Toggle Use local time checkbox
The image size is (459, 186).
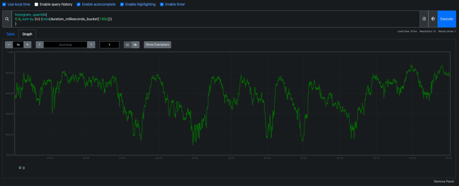coord(5,5)
